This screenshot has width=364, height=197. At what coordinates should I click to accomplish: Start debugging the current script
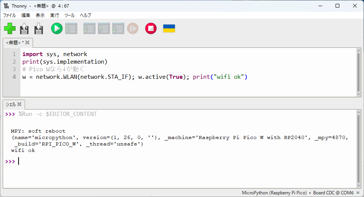pos(71,28)
